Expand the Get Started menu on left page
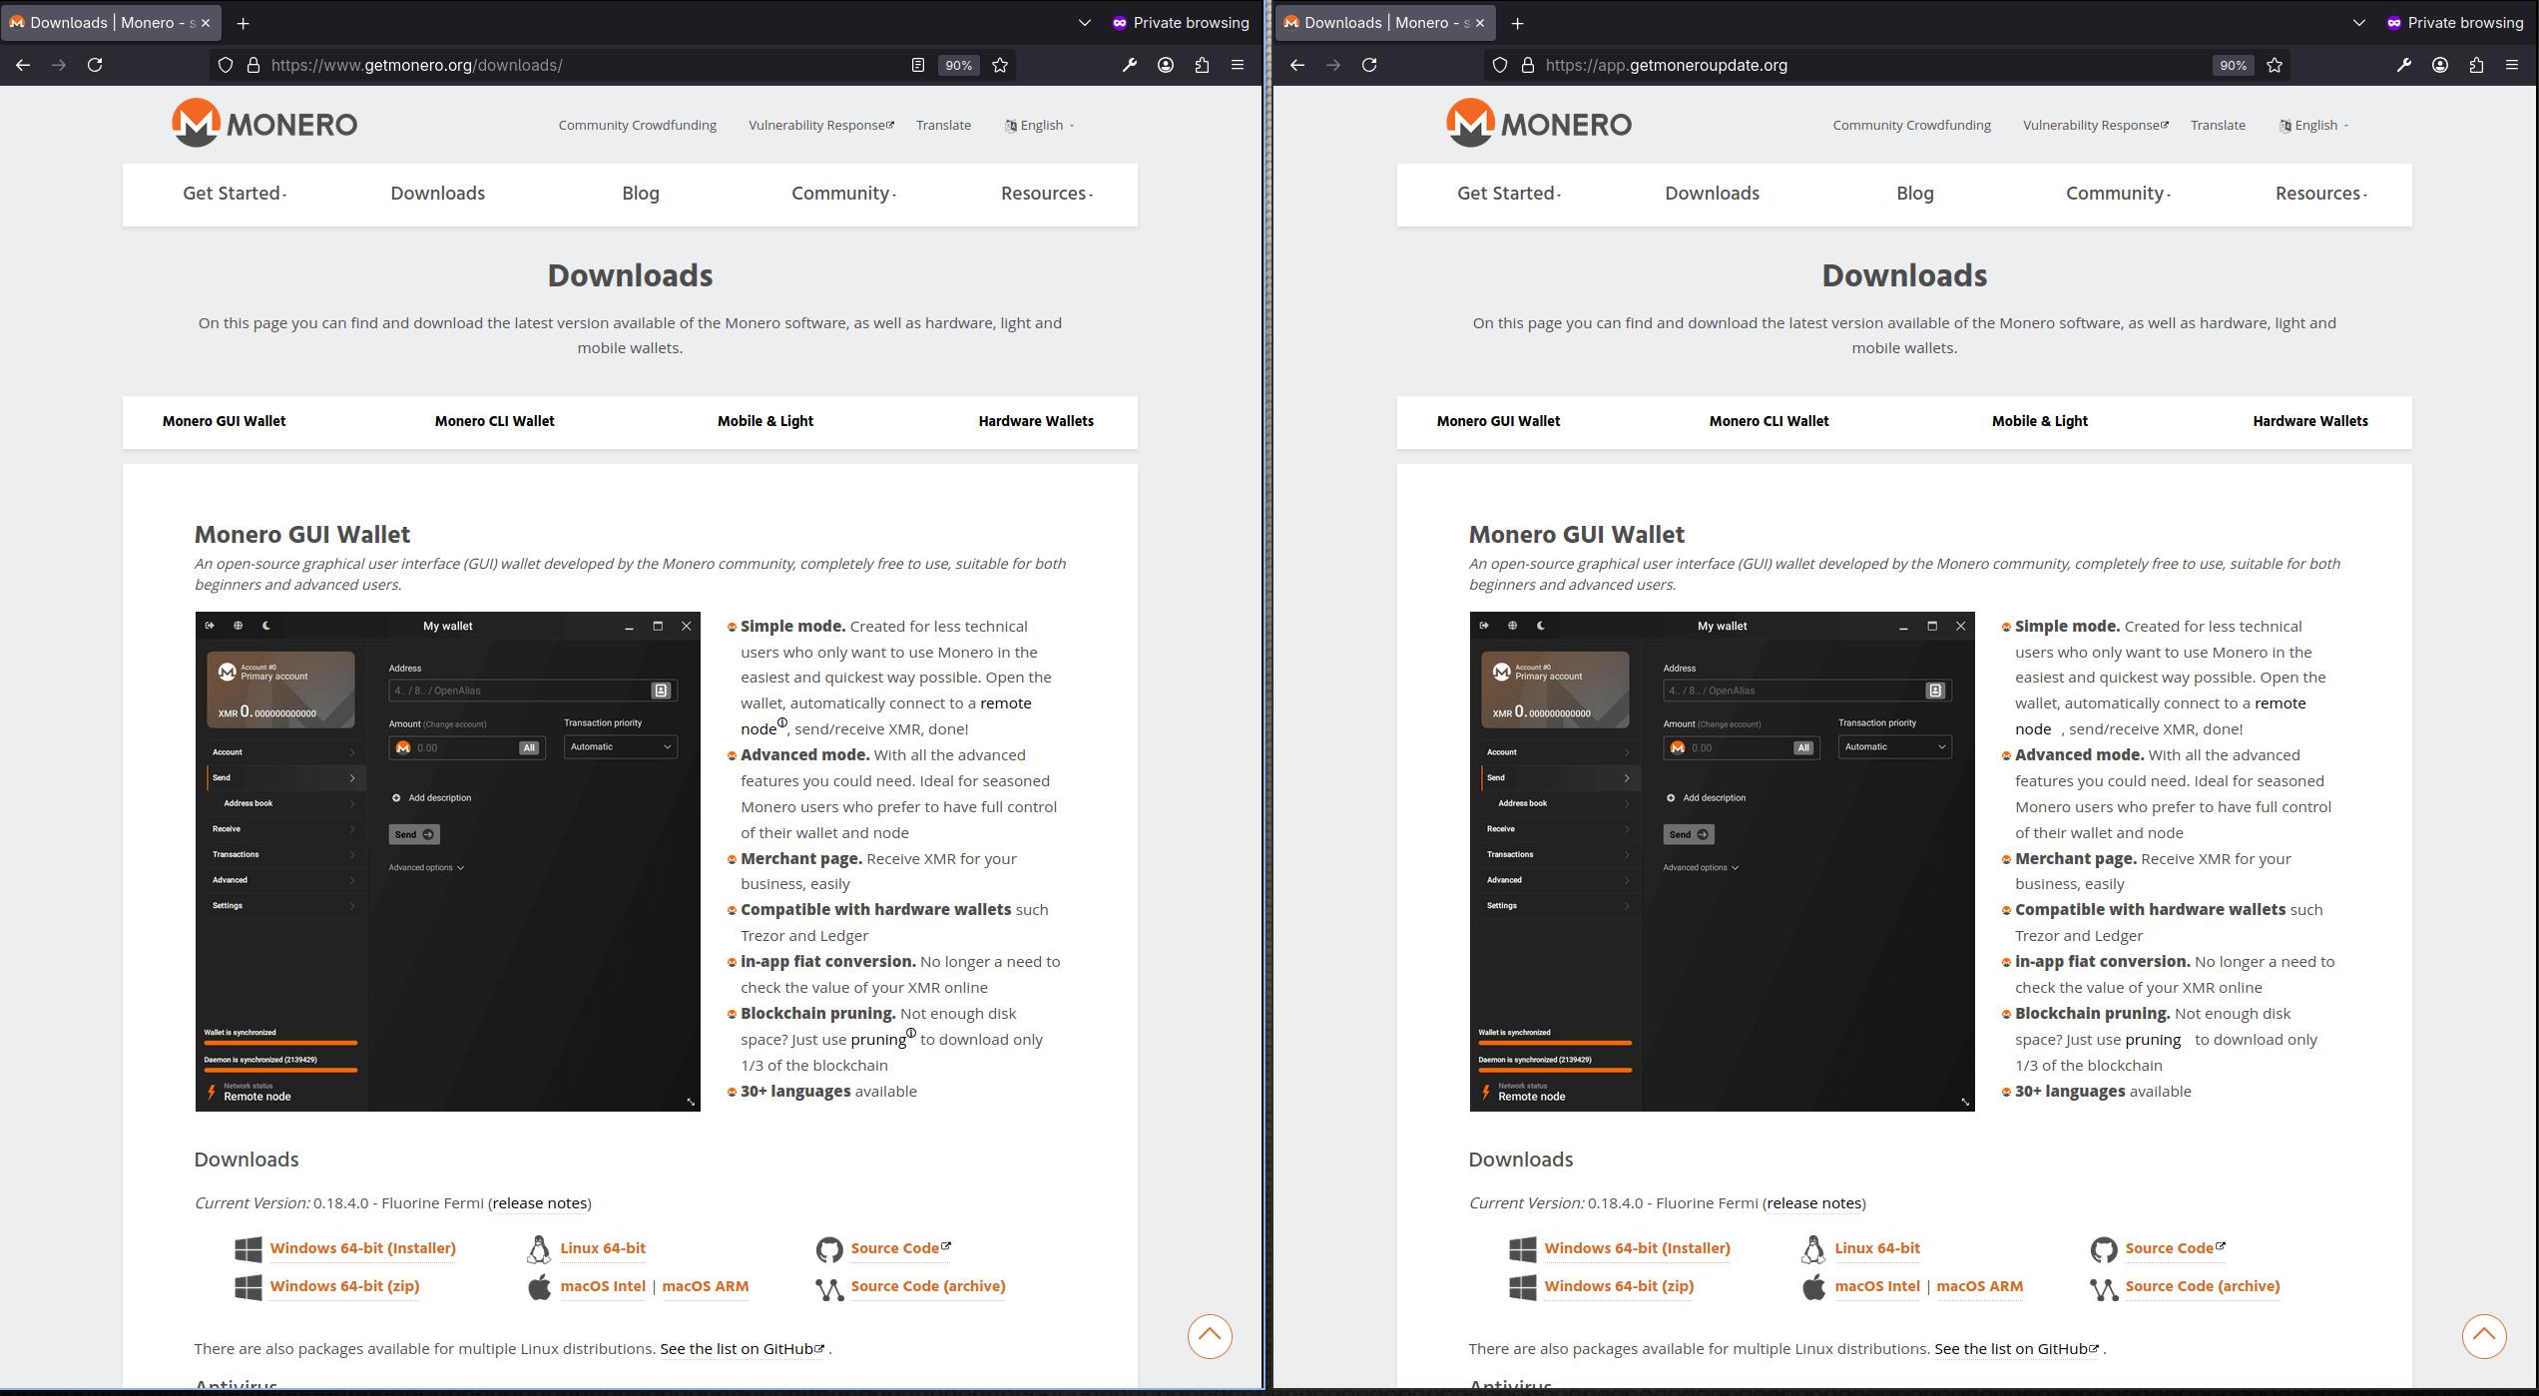Image resolution: width=2539 pixels, height=1396 pixels. coord(235,194)
